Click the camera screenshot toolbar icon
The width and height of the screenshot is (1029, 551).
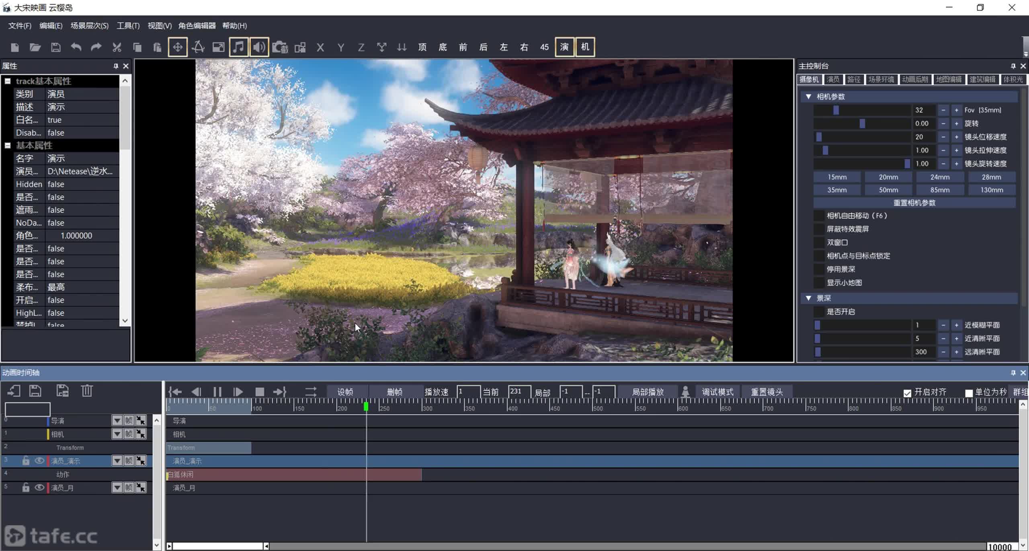(280, 47)
